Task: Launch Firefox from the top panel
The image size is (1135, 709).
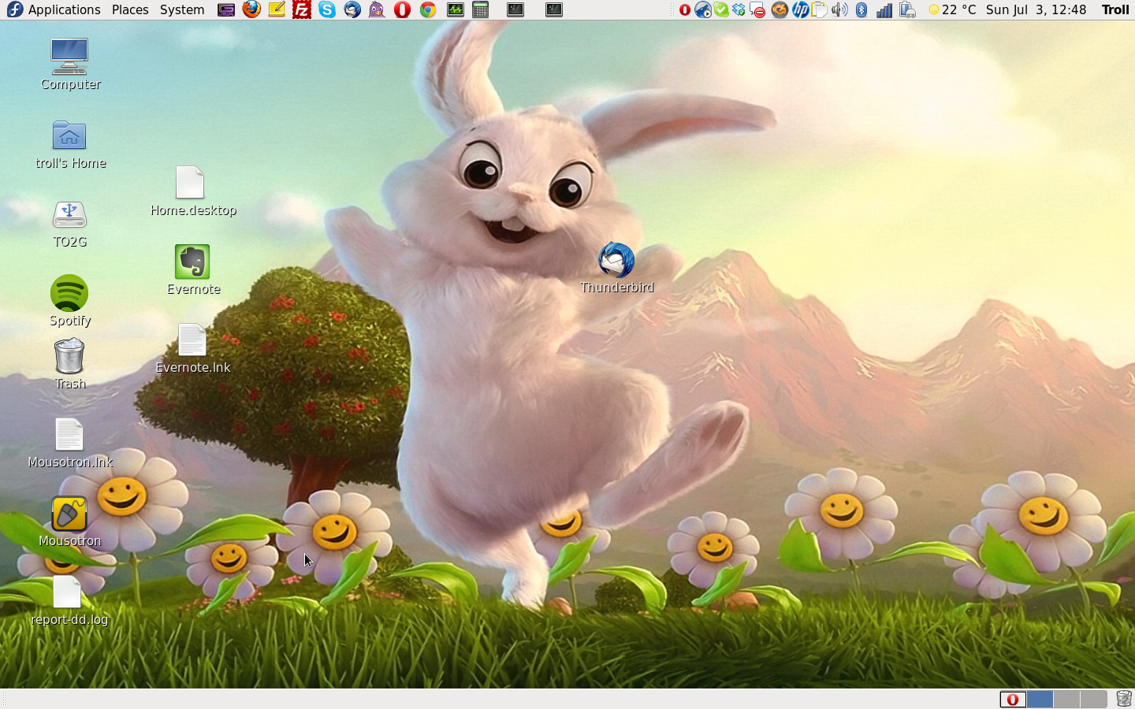Action: click(251, 9)
